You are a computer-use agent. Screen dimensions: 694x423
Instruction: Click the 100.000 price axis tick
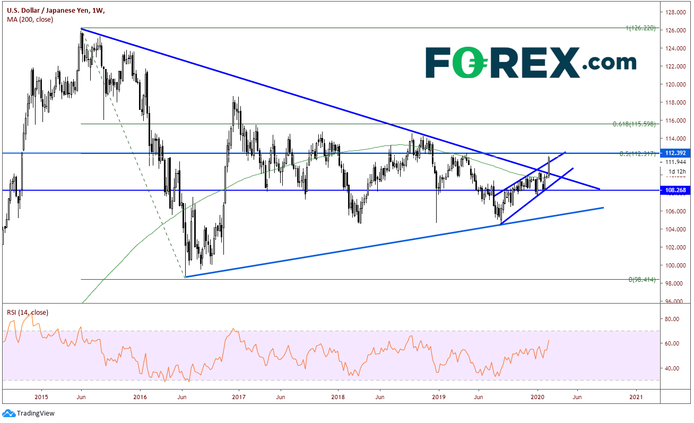click(675, 265)
